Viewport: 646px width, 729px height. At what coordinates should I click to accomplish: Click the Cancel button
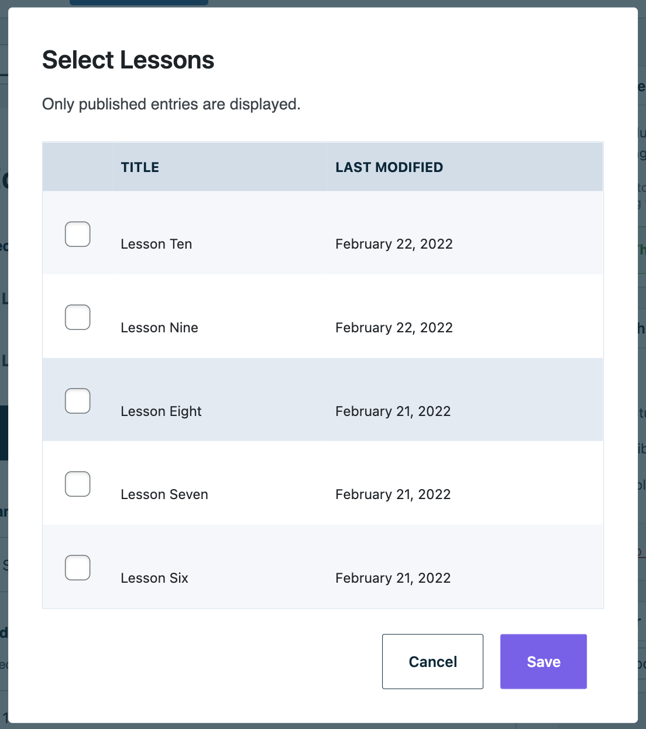tap(432, 661)
